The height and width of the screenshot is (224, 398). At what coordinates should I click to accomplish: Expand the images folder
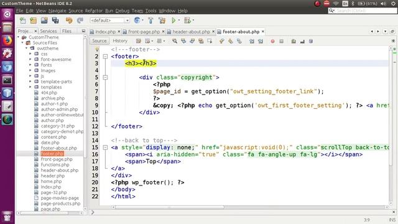(x=30, y=70)
